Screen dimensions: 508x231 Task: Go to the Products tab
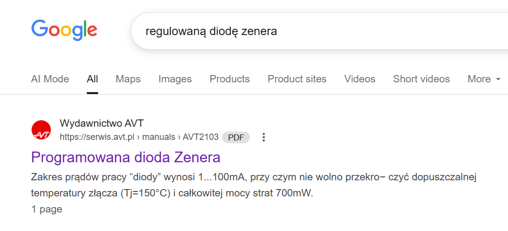229,79
